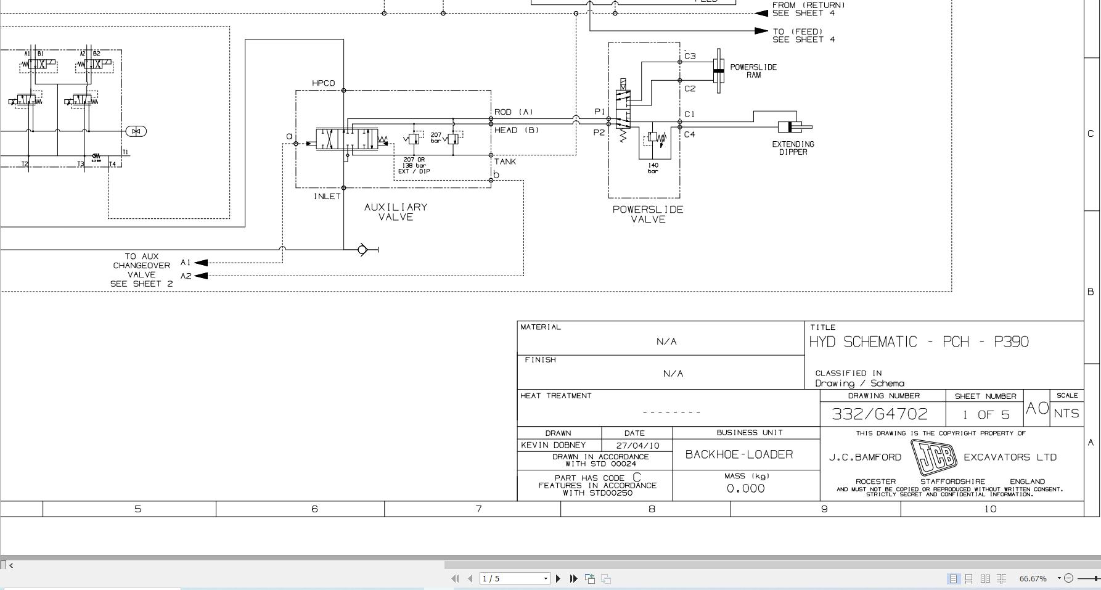Click the date 27/04/10 cell

pyautogui.click(x=637, y=445)
